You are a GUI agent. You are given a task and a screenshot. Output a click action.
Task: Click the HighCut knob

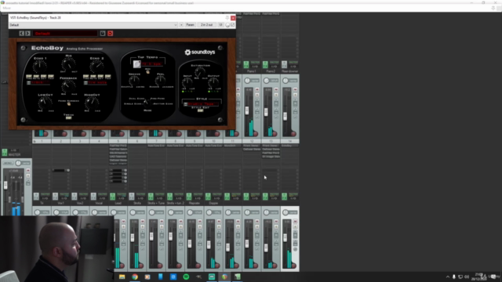pos(92,103)
